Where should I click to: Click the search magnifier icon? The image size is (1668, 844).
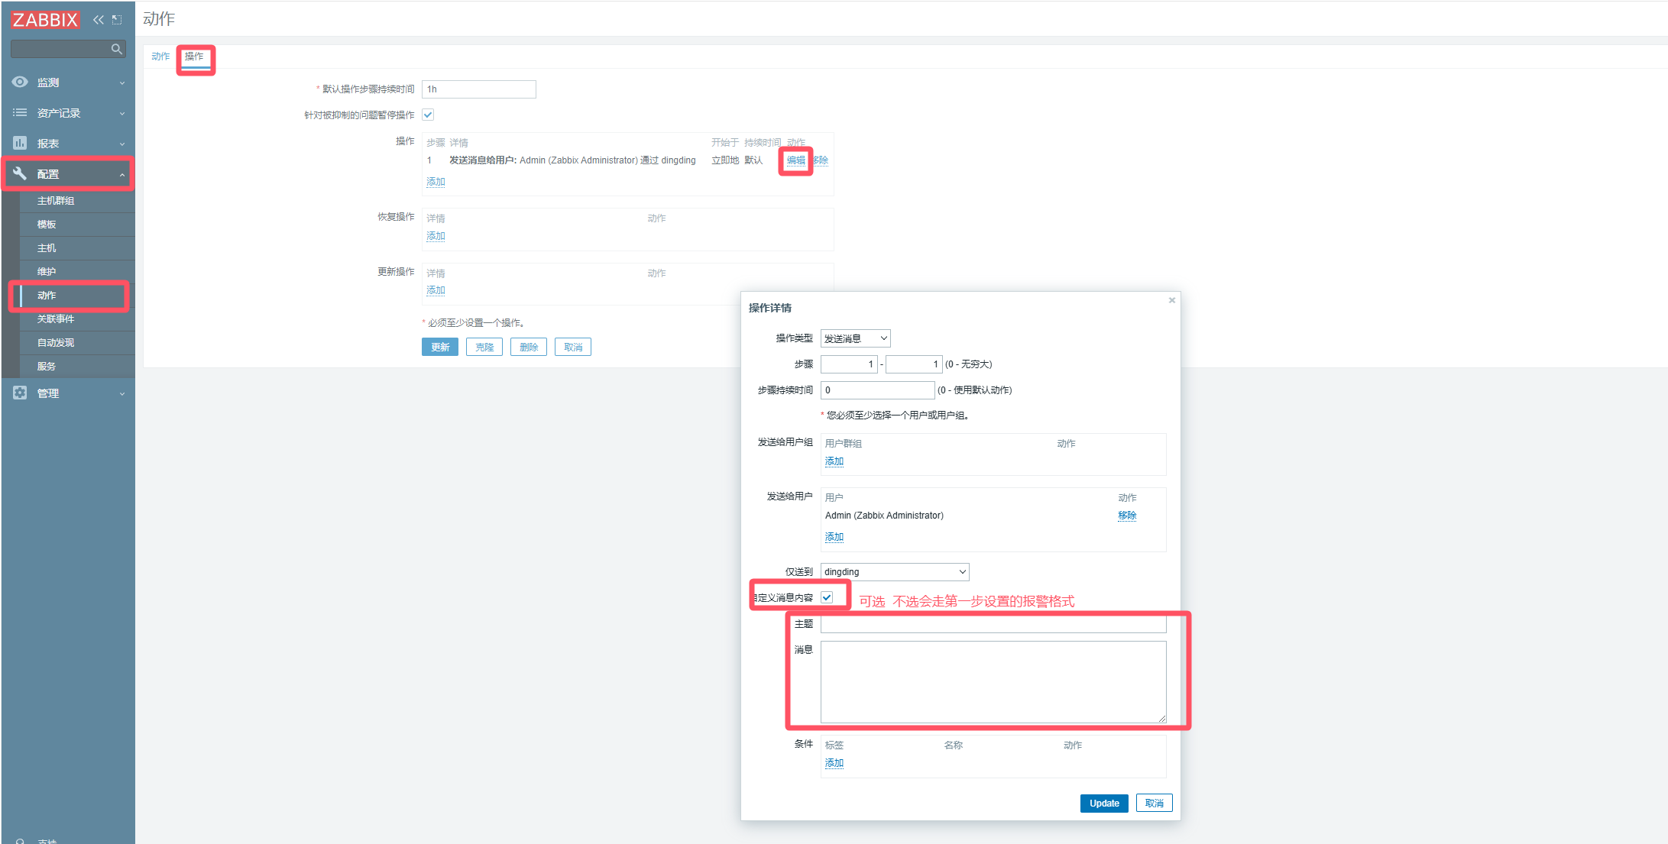116,49
